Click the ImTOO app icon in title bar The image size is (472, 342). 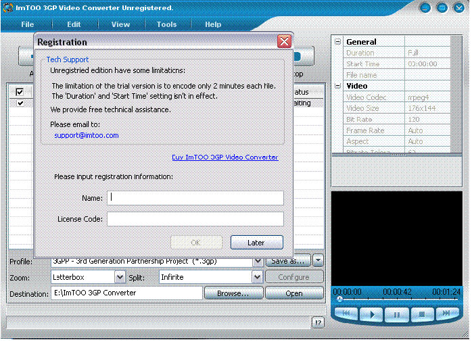pos(8,7)
